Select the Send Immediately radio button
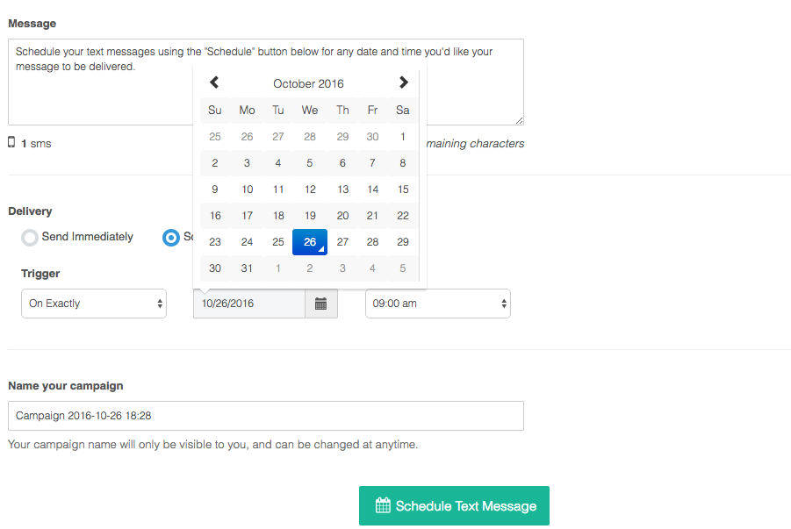This screenshot has height=529, width=791. 30,237
